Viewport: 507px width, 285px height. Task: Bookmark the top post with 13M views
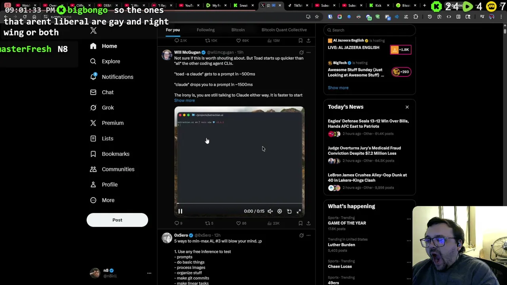coord(301,40)
